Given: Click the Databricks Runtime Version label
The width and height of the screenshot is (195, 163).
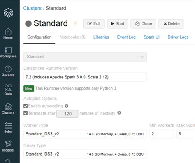Looking at the screenshot, I should [x=51, y=68].
